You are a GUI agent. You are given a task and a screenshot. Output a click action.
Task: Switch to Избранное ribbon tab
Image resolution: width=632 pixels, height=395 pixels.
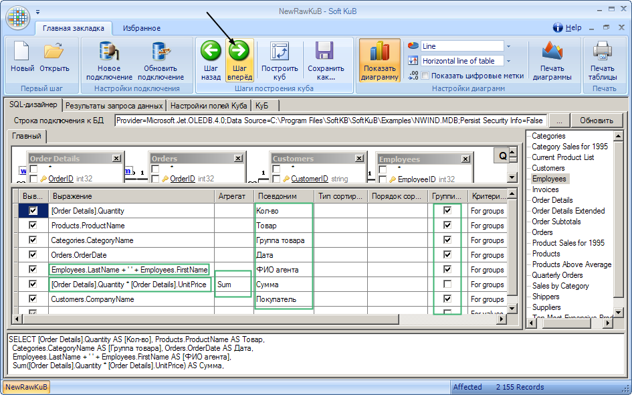[x=142, y=28]
